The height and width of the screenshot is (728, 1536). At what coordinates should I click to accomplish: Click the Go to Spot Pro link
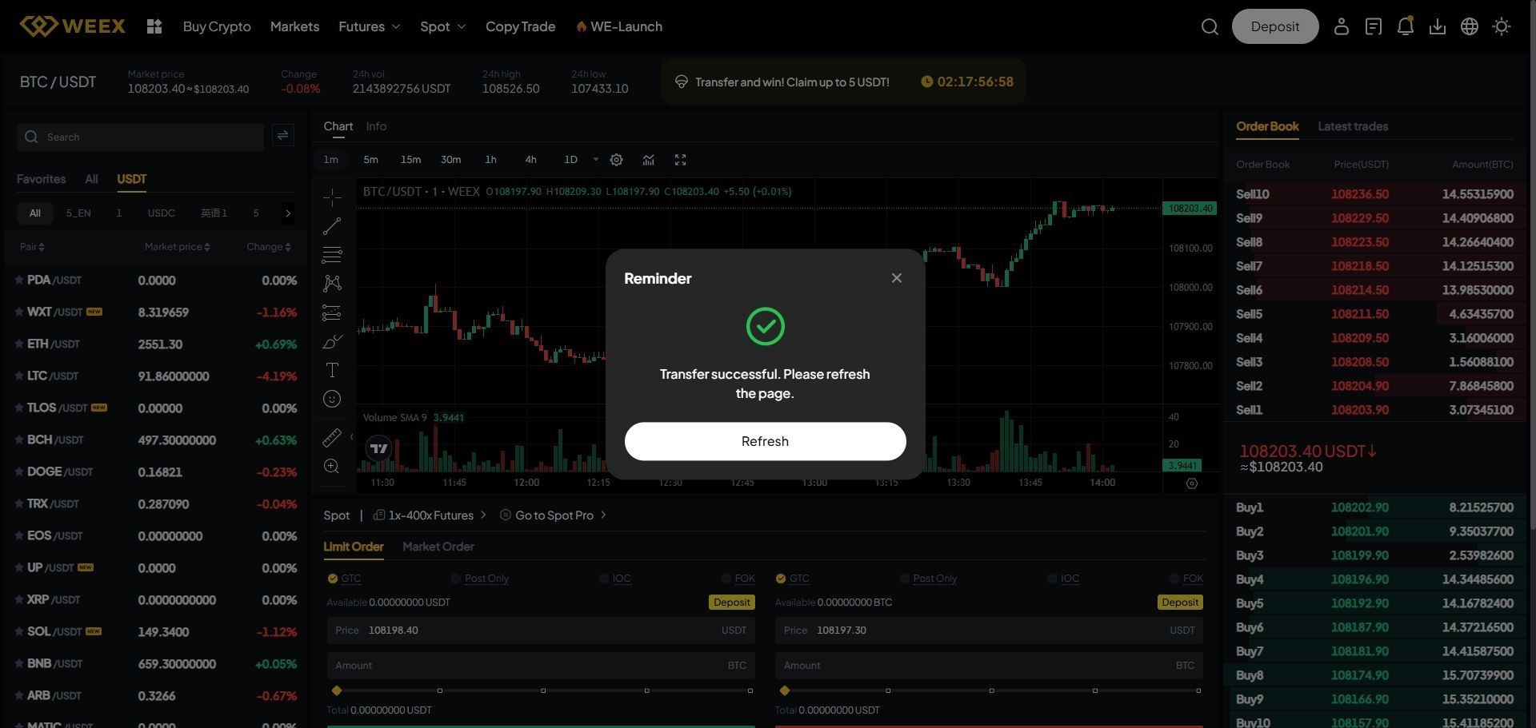tap(554, 515)
